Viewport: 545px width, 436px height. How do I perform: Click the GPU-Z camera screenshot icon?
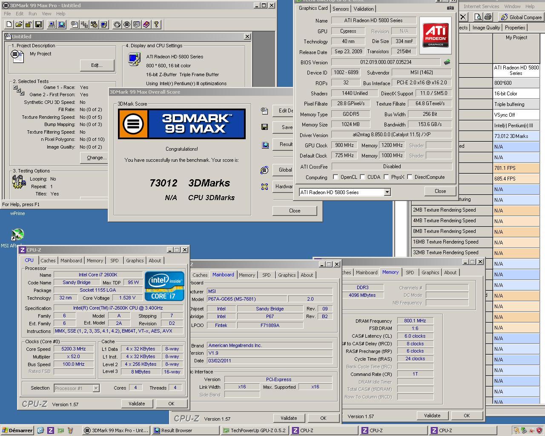(450, 8)
